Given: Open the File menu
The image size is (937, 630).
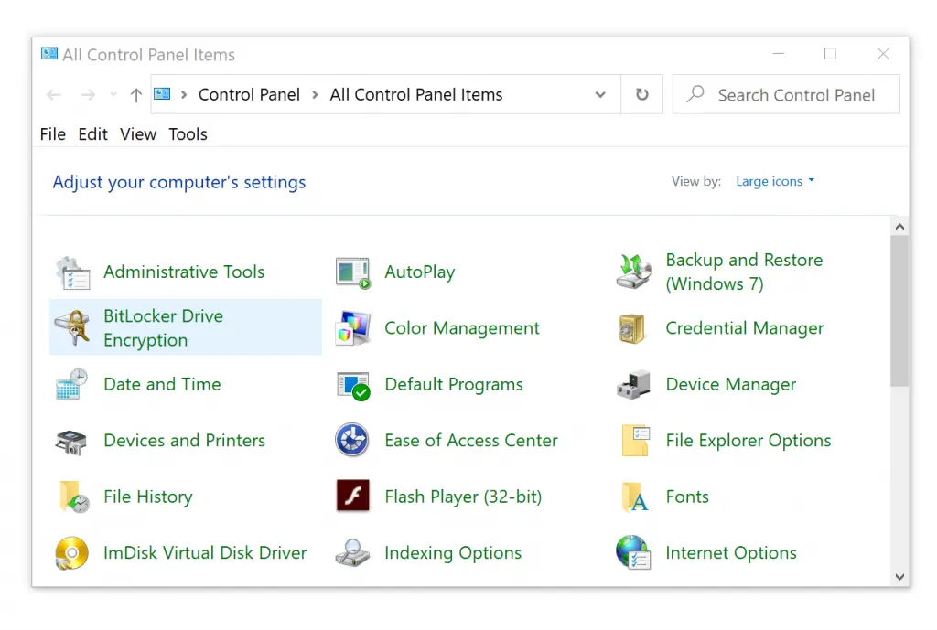Looking at the screenshot, I should tap(52, 134).
